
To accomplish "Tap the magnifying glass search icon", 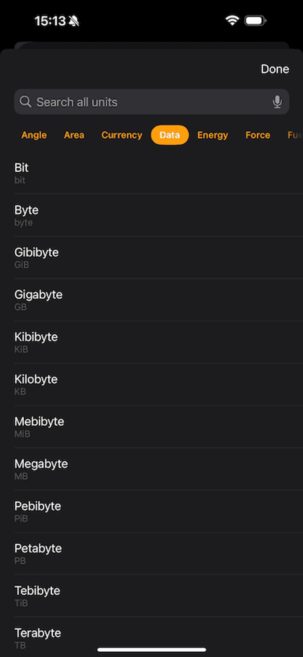I will pos(25,102).
